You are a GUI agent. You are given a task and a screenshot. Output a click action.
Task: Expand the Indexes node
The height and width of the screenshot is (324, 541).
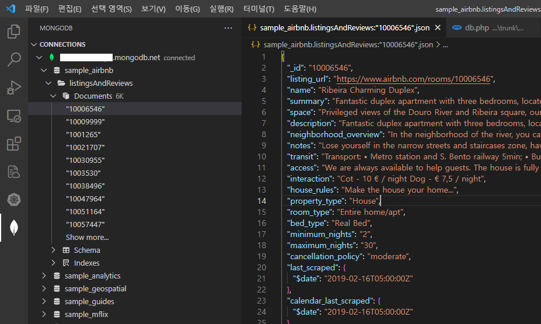[53, 263]
